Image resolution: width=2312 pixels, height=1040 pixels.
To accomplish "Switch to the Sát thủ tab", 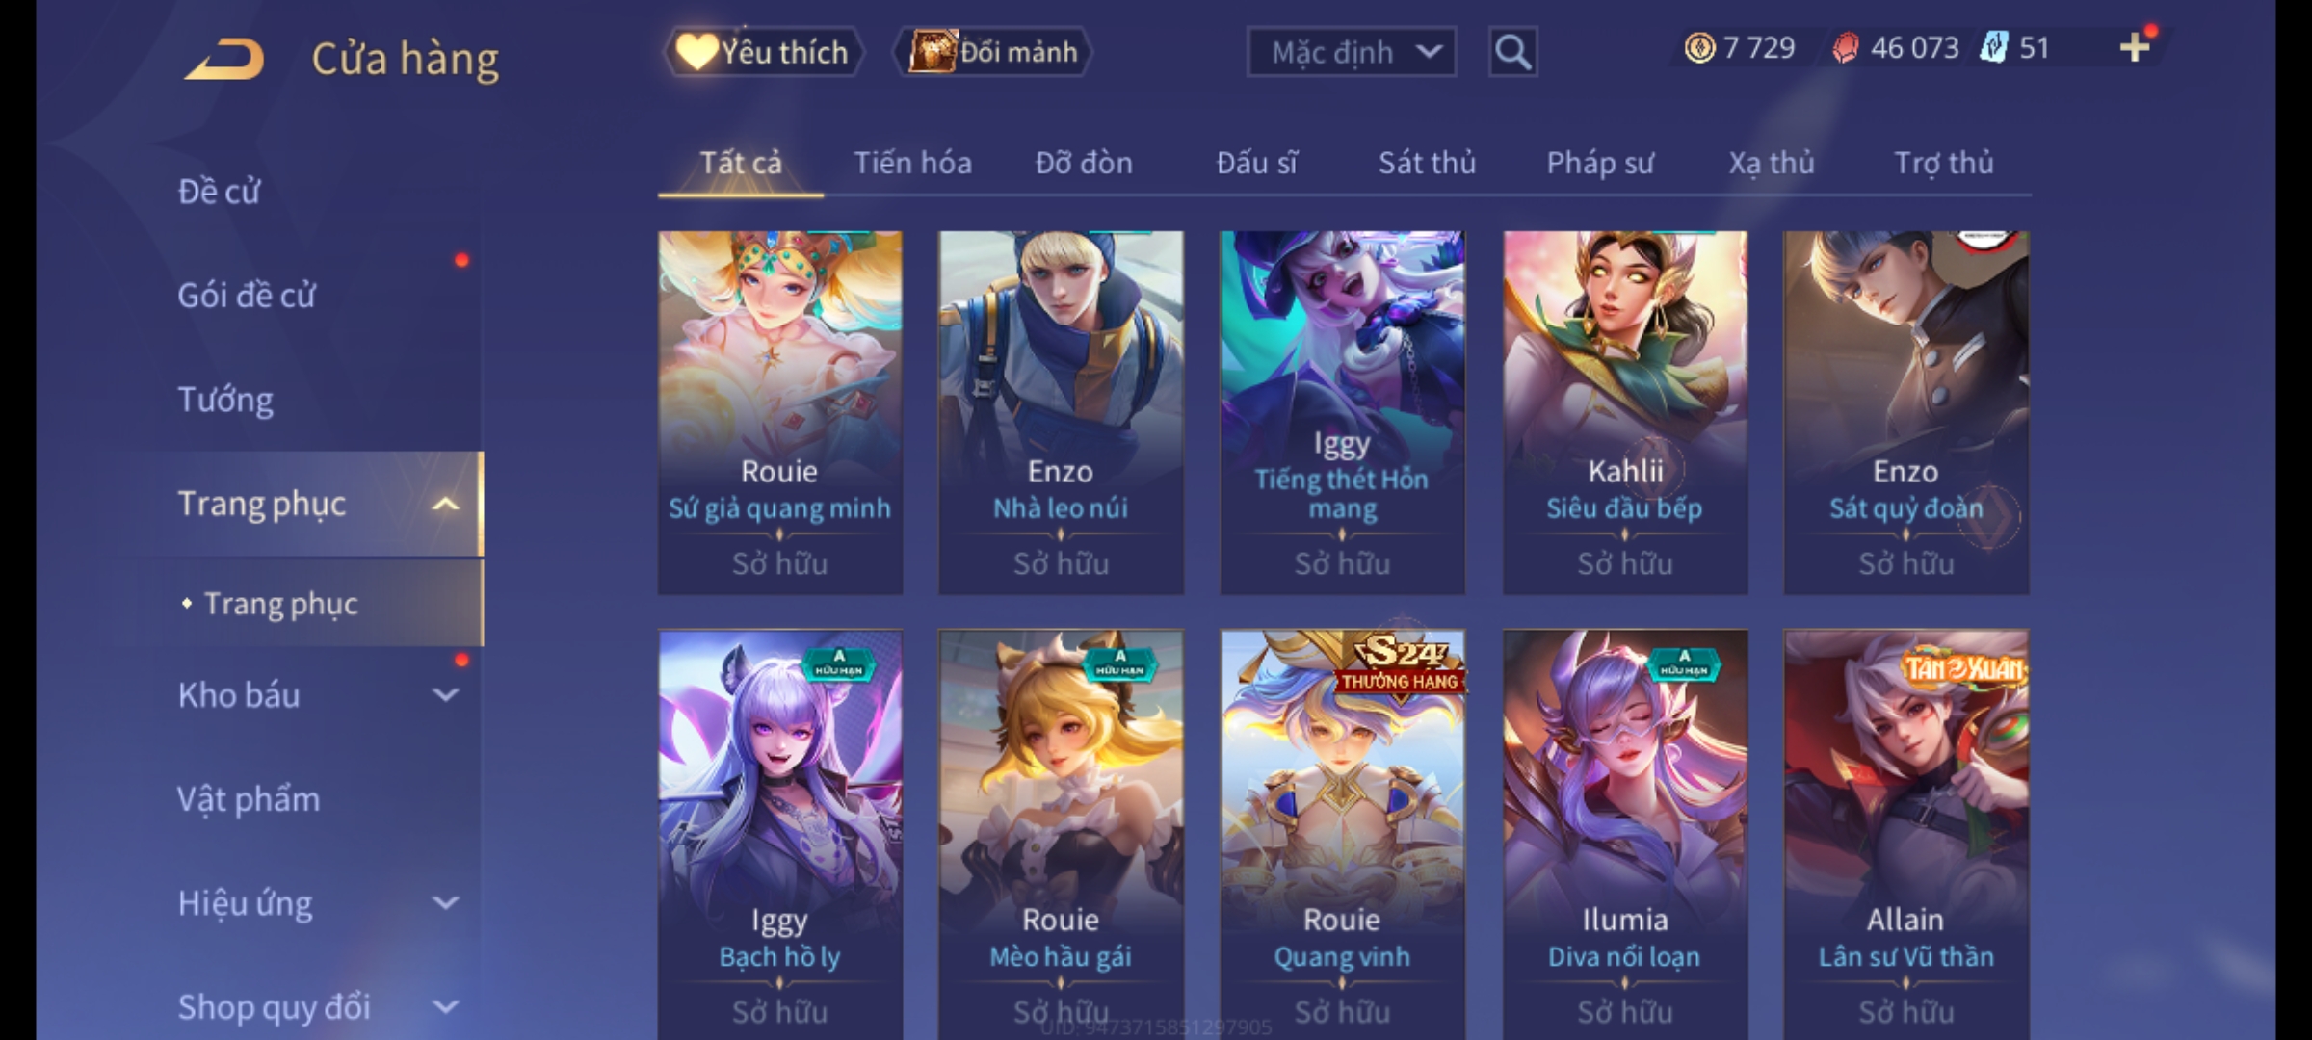I will coord(1427,163).
